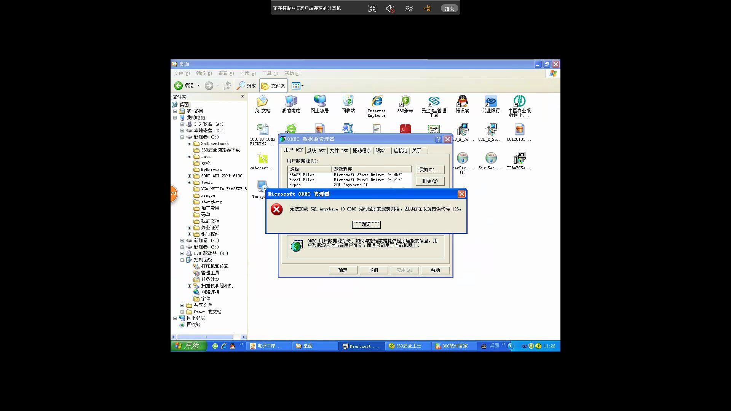731x411 pixels.
Task: Open 民生U宝管理工具 shortcut
Action: click(x=434, y=106)
